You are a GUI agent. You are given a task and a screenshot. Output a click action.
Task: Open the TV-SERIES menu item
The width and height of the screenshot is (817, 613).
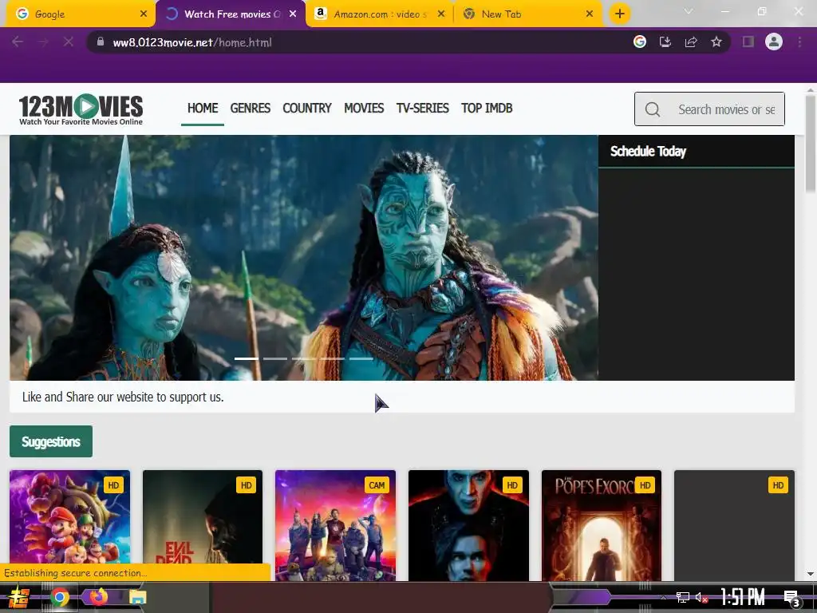pyautogui.click(x=423, y=109)
